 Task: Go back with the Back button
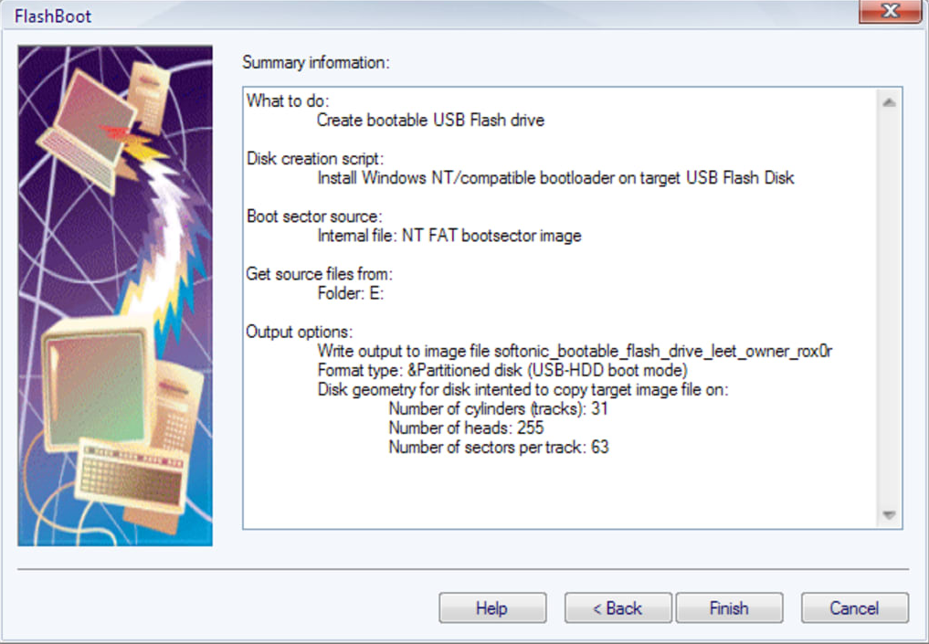[x=618, y=607]
